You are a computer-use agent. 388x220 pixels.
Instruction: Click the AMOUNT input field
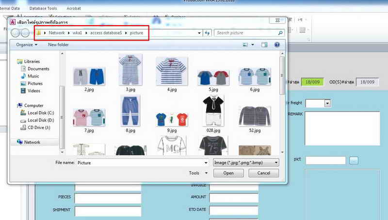234,198
